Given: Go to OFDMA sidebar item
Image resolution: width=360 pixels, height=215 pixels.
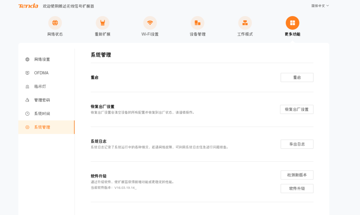Looking at the screenshot, I should (41, 73).
